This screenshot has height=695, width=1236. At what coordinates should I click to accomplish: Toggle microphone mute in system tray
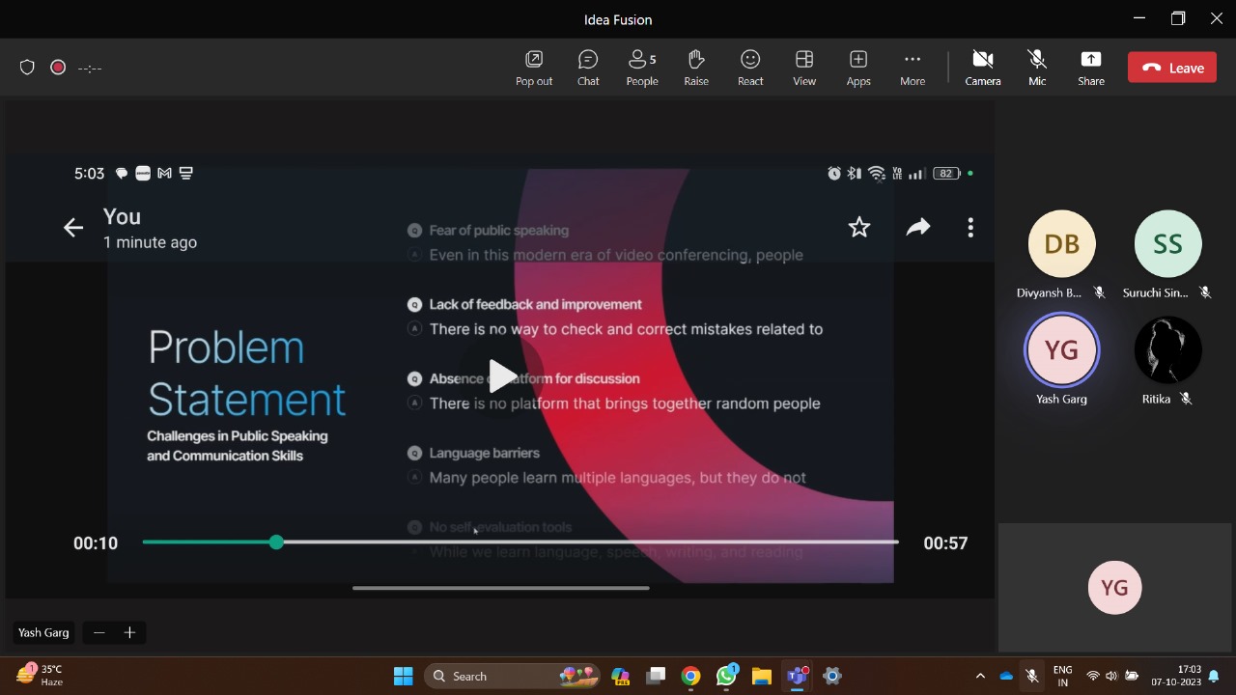1031,676
